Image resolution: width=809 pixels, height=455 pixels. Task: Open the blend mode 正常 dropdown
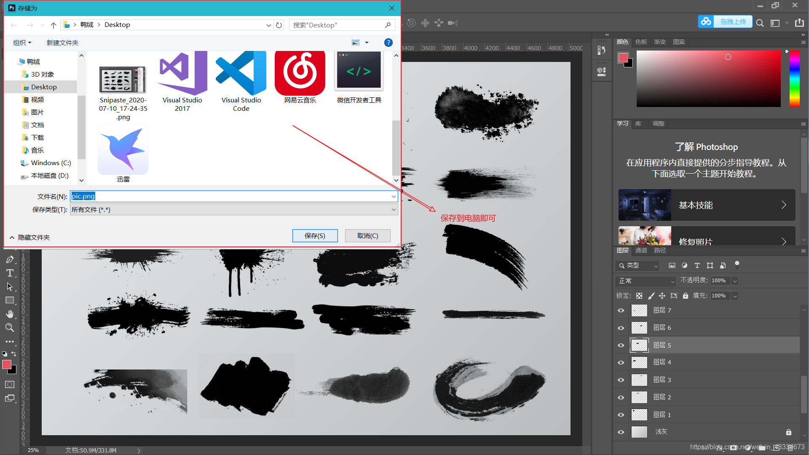[645, 281]
